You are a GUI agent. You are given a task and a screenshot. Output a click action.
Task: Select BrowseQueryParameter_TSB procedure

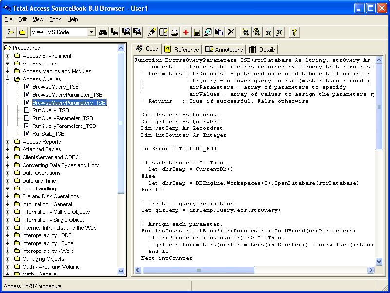coord(67,95)
